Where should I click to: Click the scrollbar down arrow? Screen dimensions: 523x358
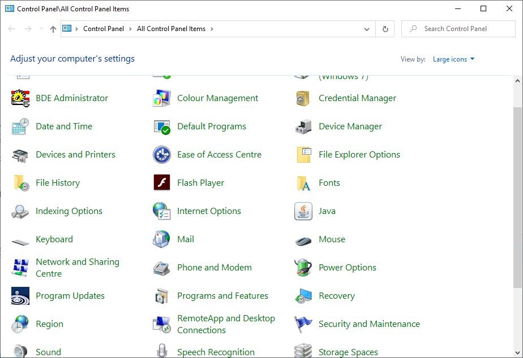(x=517, y=352)
